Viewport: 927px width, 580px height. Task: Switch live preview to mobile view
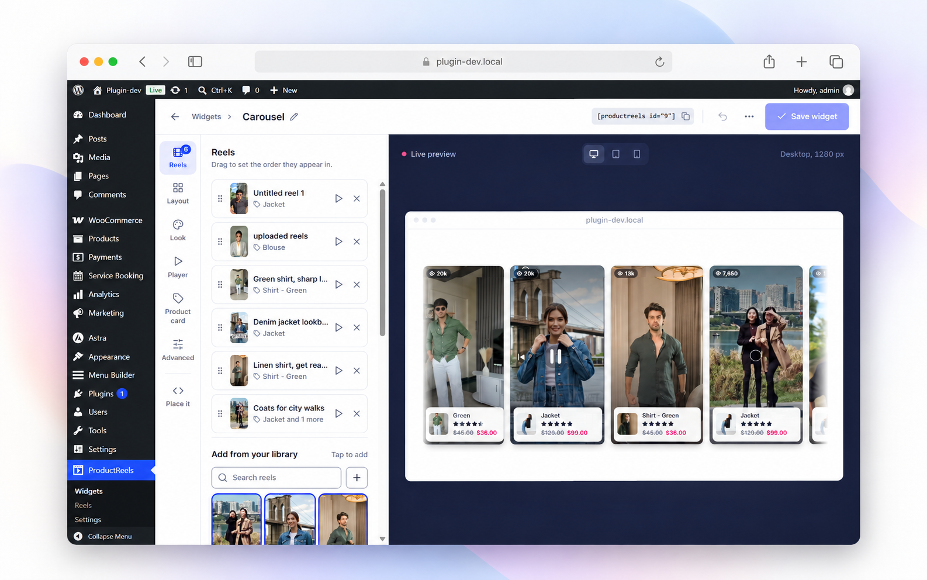point(637,154)
